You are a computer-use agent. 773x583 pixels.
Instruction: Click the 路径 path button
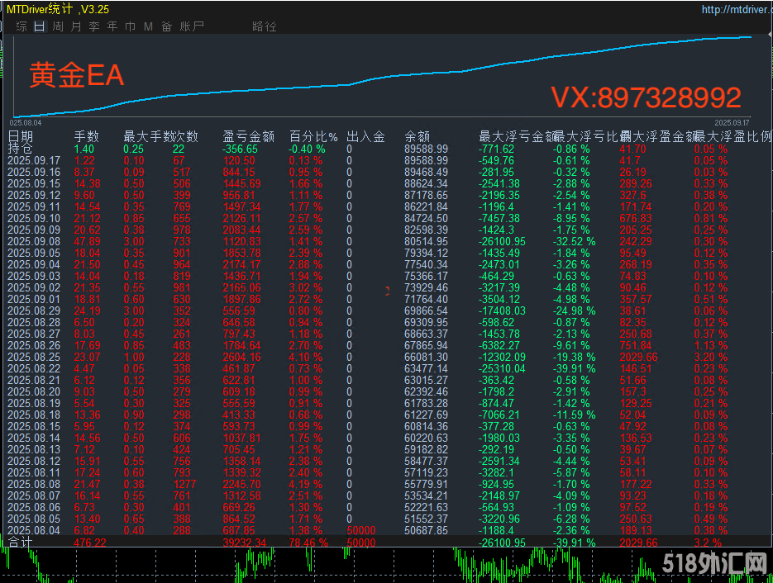coord(265,26)
